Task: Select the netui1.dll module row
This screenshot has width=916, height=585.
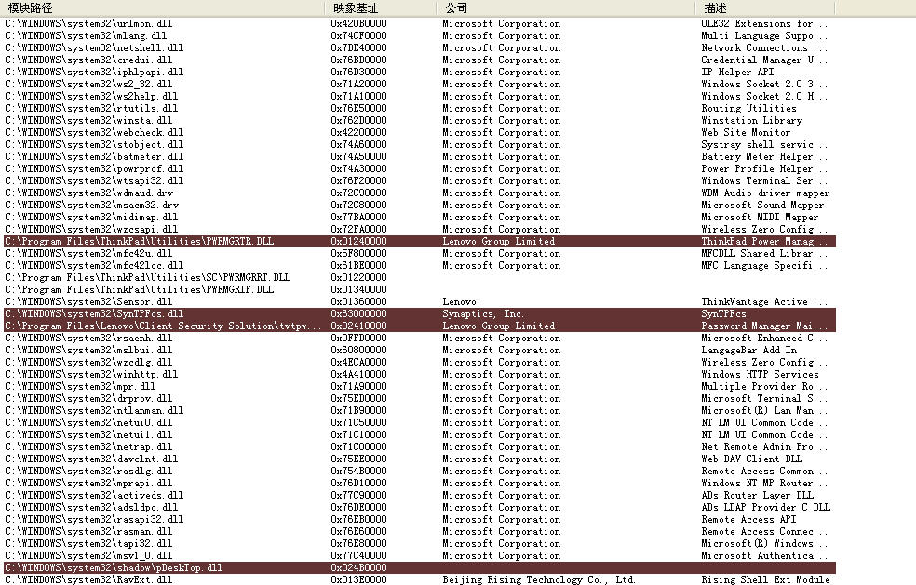Action: (420, 434)
